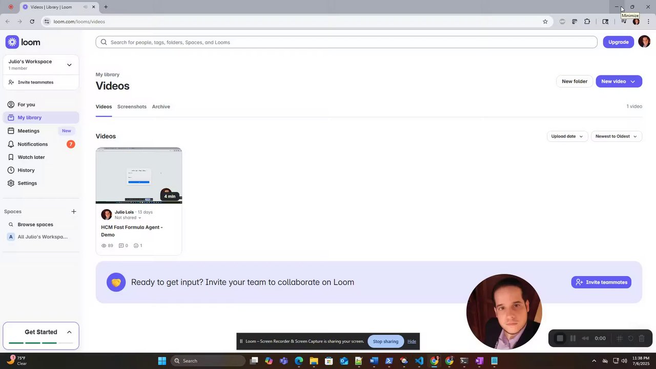Stop the Loom recording

pos(560,338)
